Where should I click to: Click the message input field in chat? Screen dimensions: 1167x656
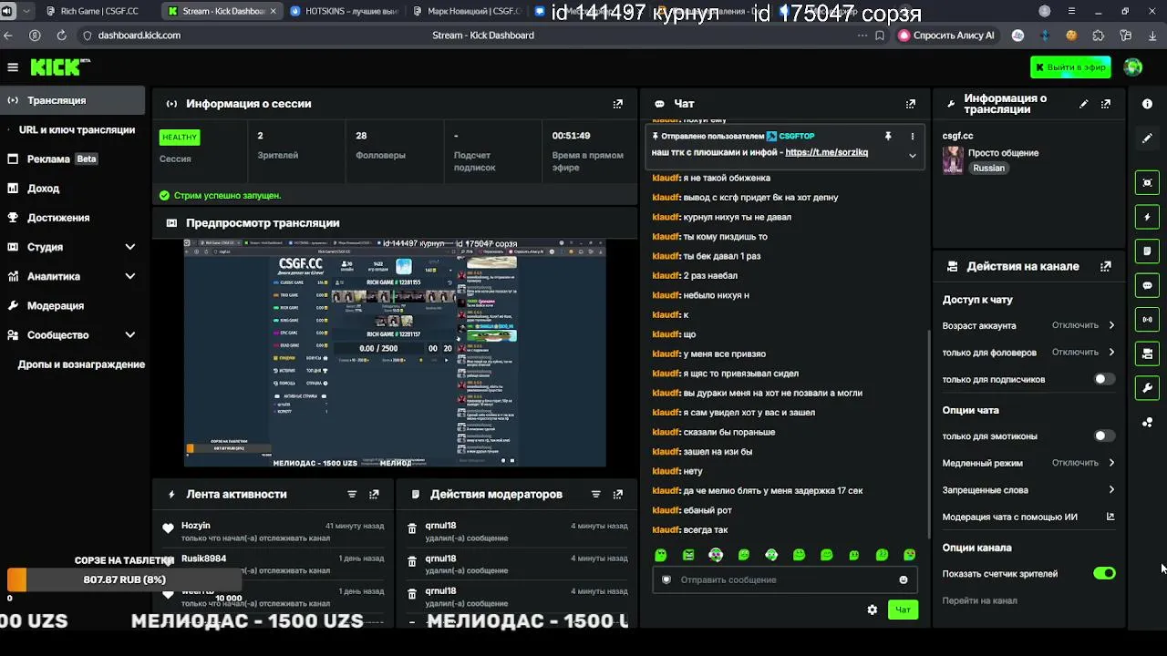785,579
